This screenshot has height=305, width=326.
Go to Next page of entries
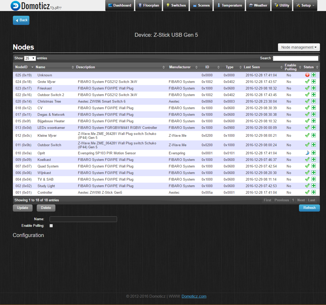(x=301, y=200)
